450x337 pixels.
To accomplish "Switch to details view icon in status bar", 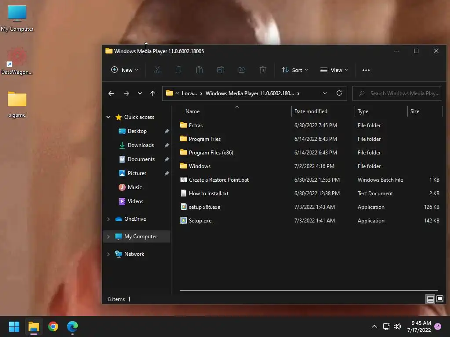I will tap(430, 299).
